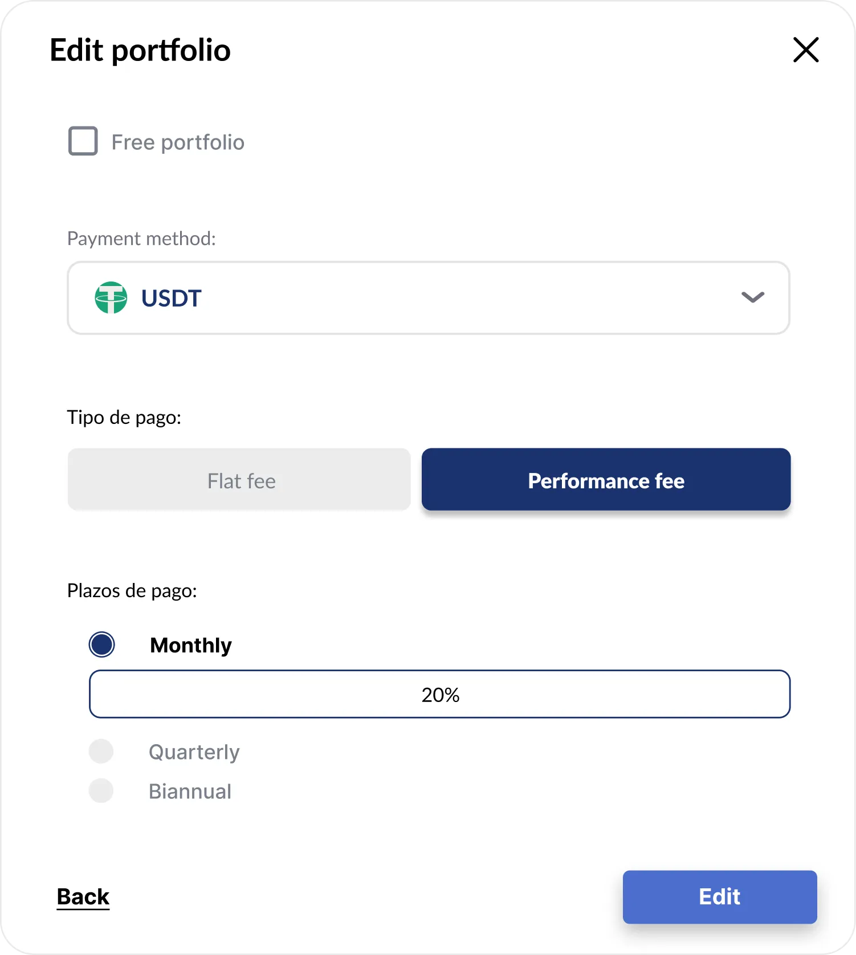Click the Edit portfolio dialog title

pos(140,50)
